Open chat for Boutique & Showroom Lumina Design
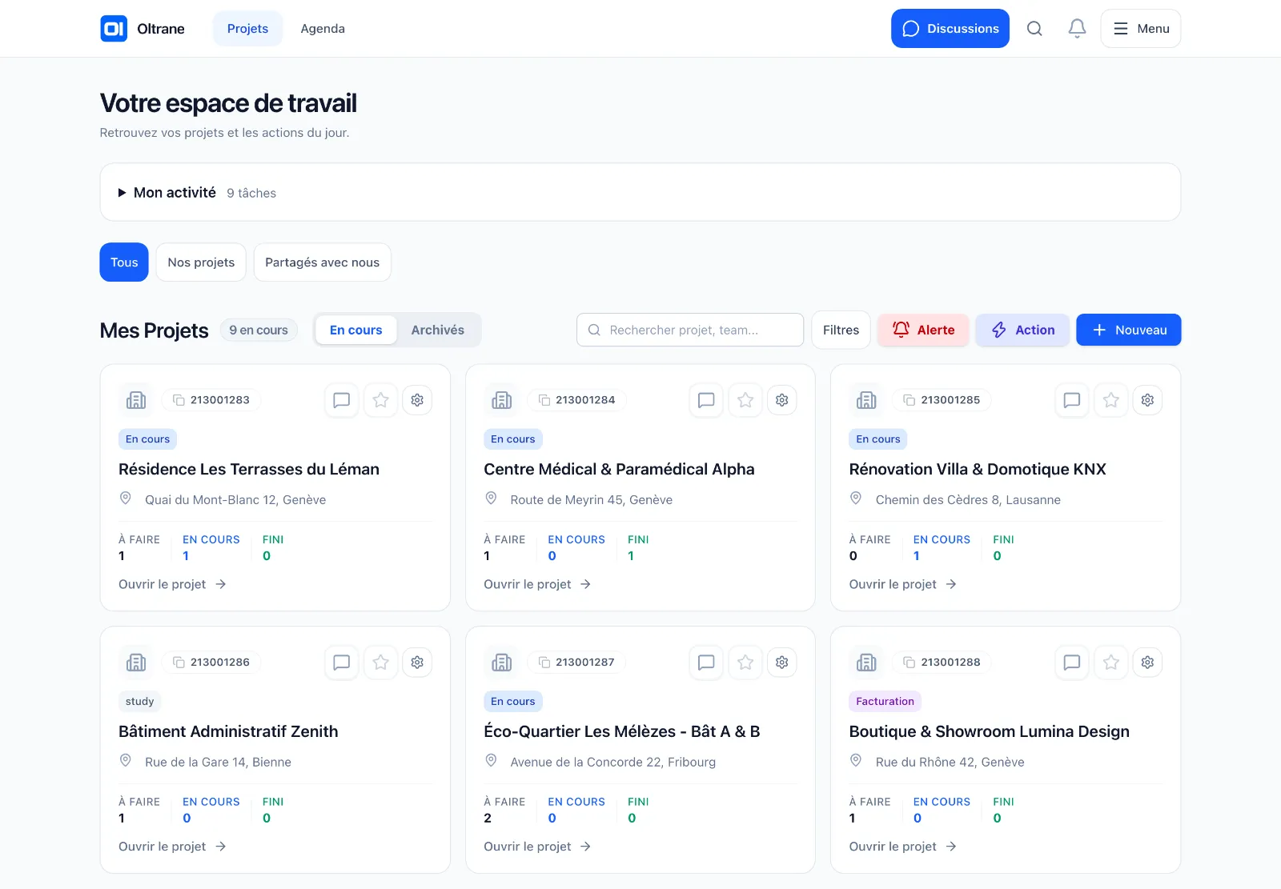1281x889 pixels. coord(1072,663)
